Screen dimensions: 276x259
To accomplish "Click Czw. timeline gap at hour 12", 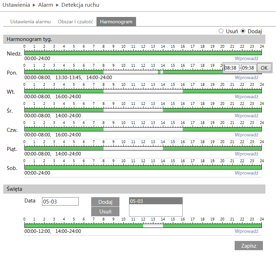I will point(143,129).
